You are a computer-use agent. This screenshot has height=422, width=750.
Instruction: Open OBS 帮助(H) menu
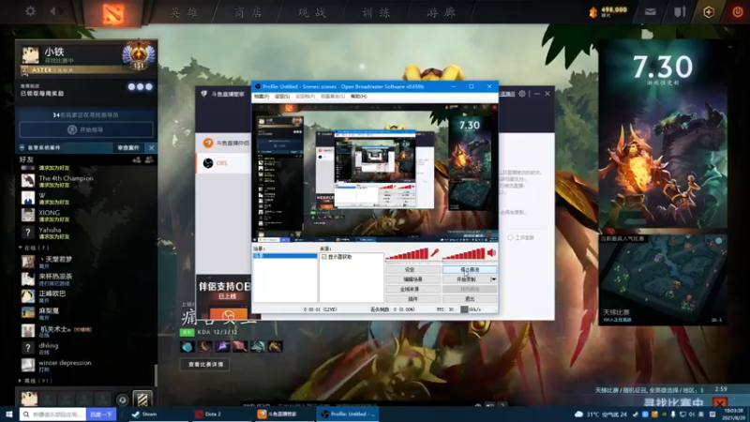(x=359, y=97)
